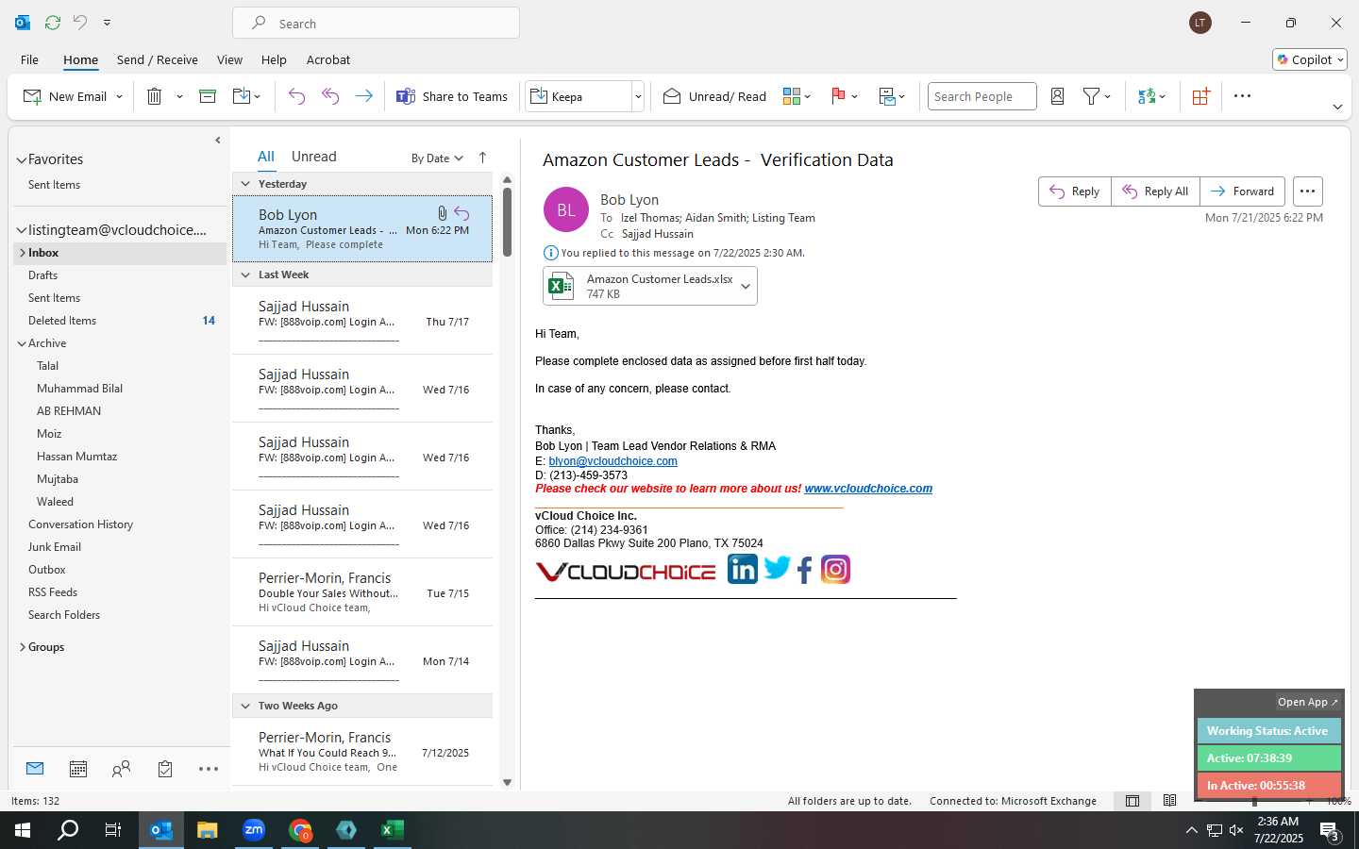The height and width of the screenshot is (849, 1359).
Task: Click the Search People field
Action: click(x=981, y=96)
